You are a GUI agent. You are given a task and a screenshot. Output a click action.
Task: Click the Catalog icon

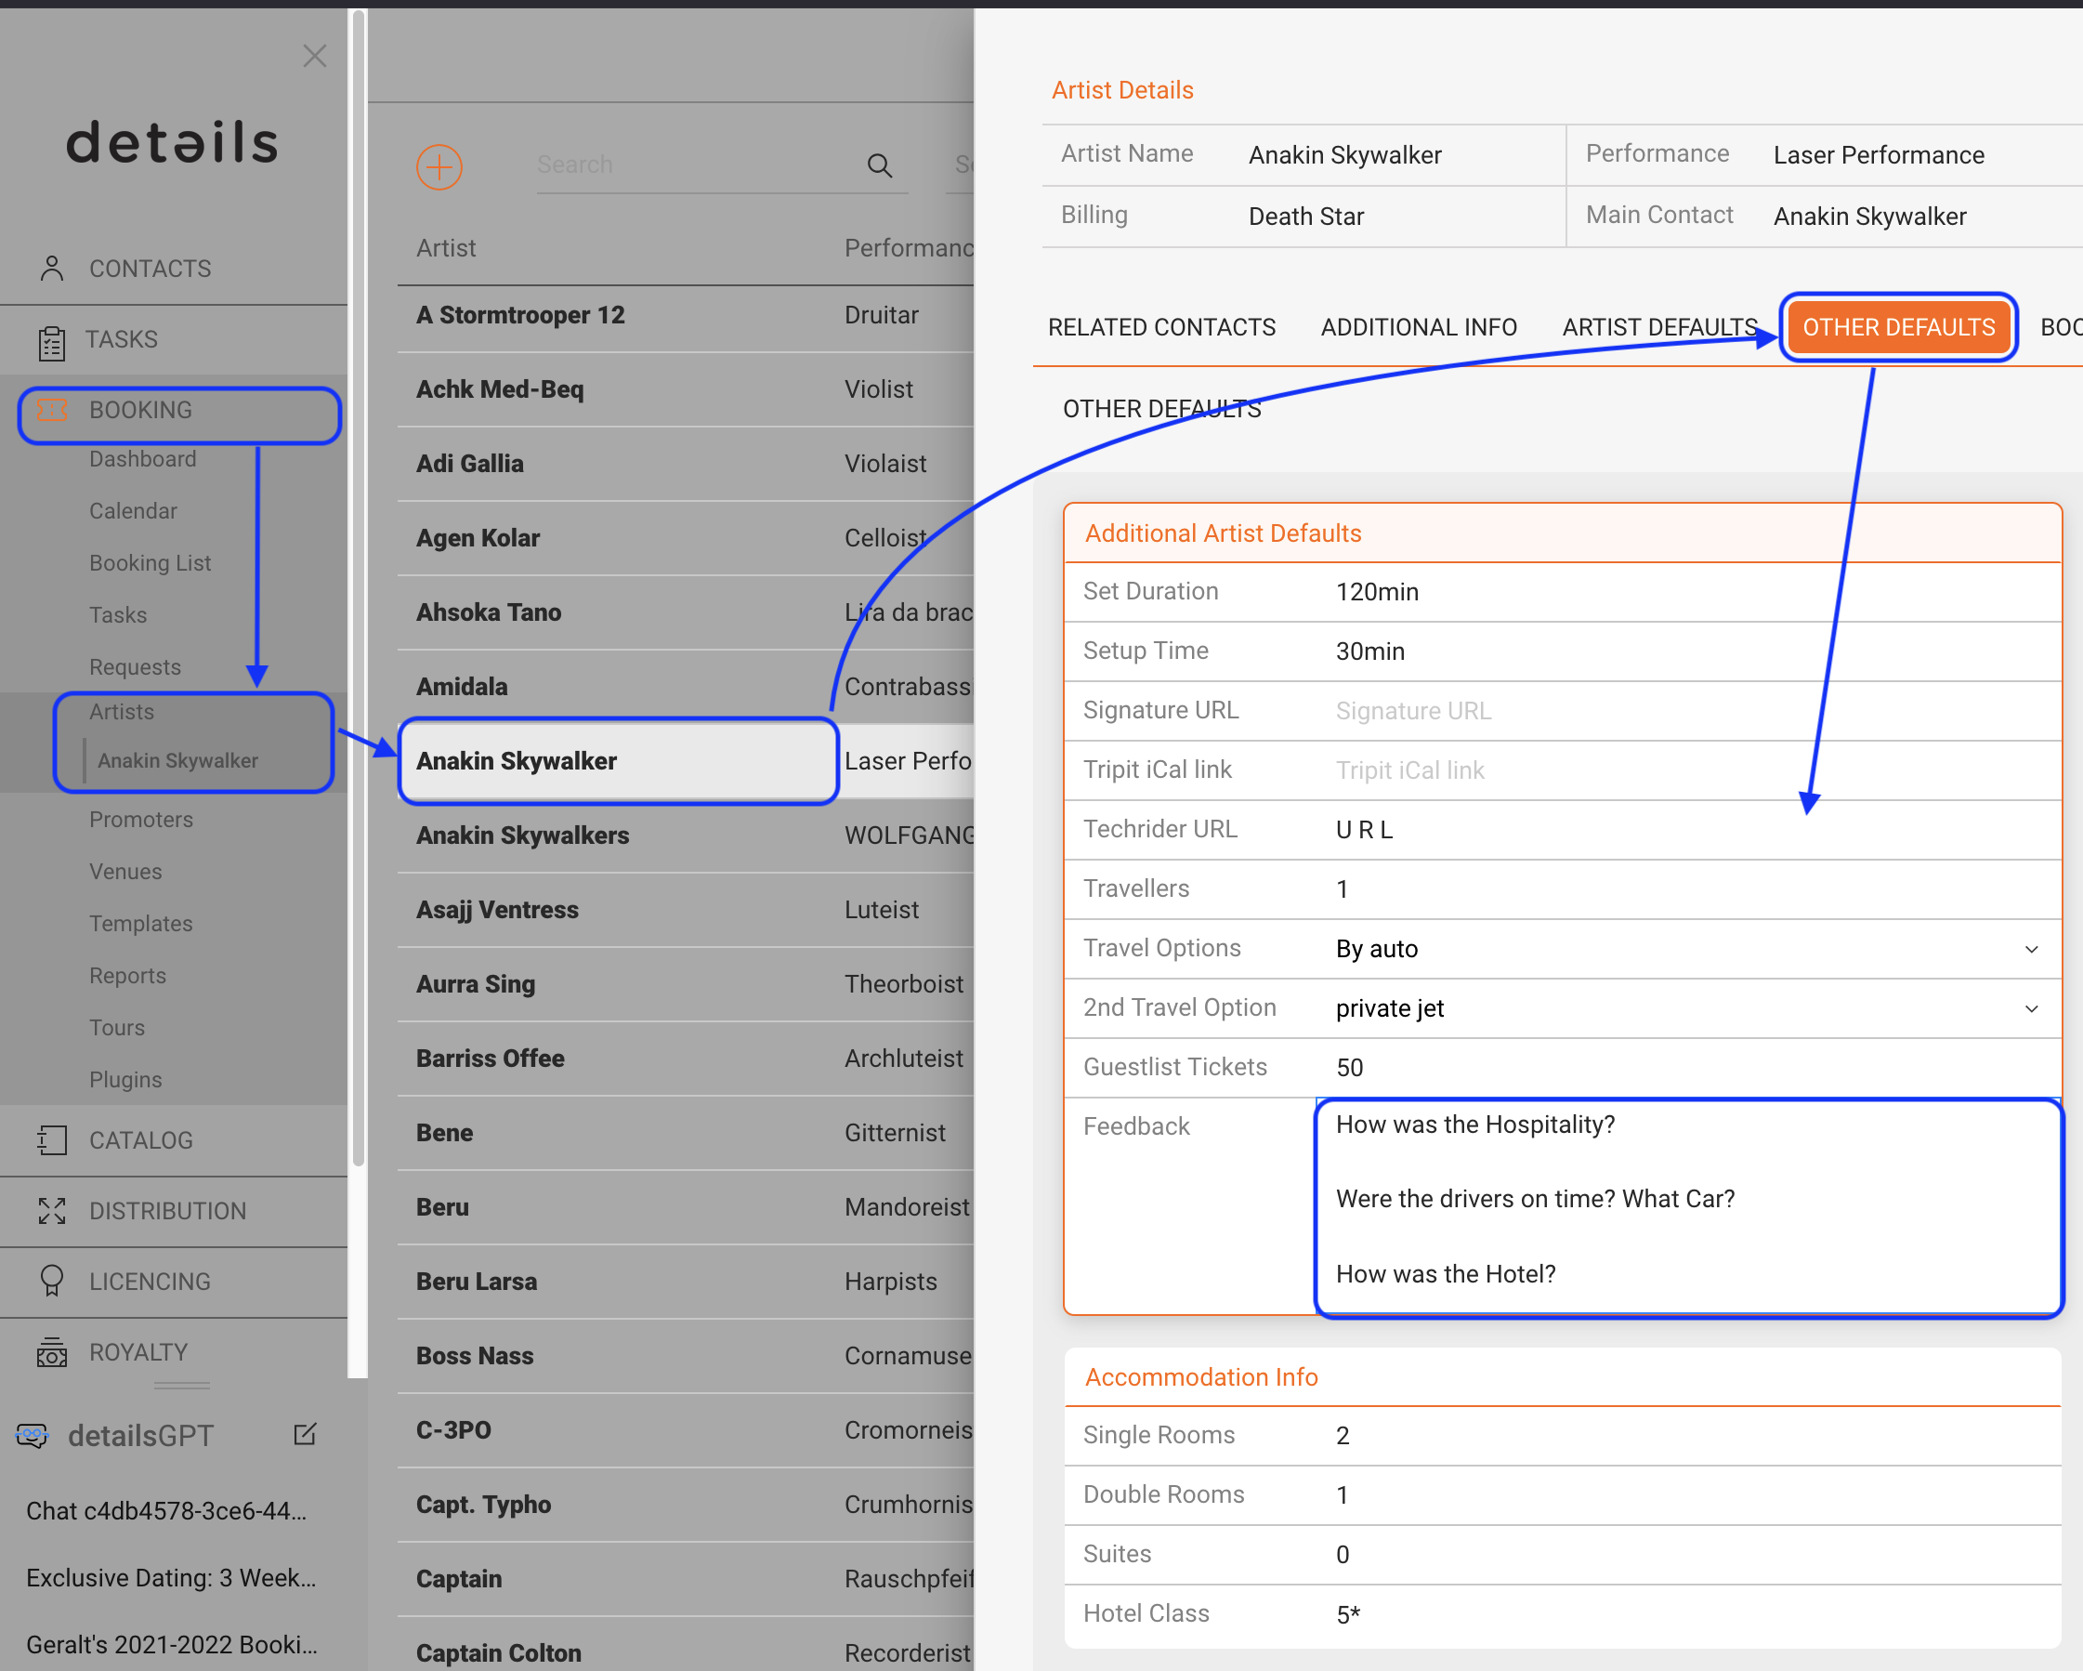pyautogui.click(x=52, y=1139)
